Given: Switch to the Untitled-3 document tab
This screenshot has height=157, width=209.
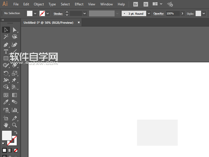Looking at the screenshot, I should 49,22.
